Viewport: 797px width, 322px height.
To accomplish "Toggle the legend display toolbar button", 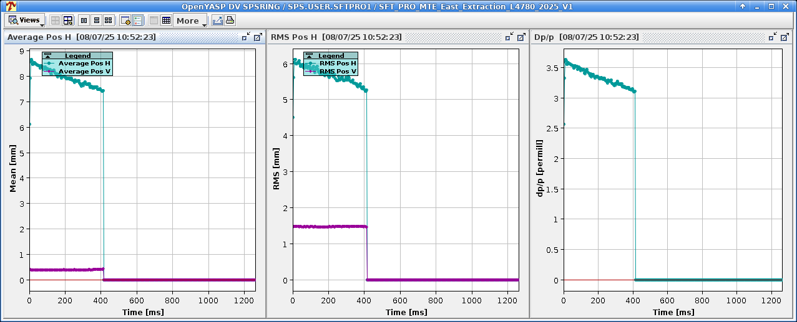I will point(137,21).
